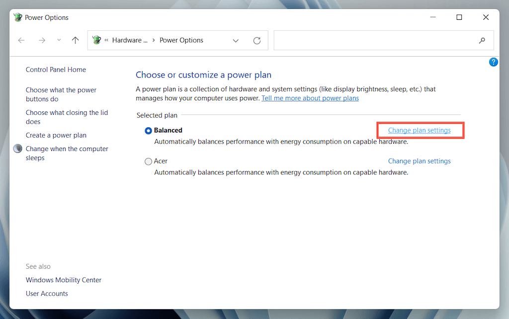The image size is (509, 319).
Task: Open Tell me more about power plans
Action: click(x=310, y=98)
